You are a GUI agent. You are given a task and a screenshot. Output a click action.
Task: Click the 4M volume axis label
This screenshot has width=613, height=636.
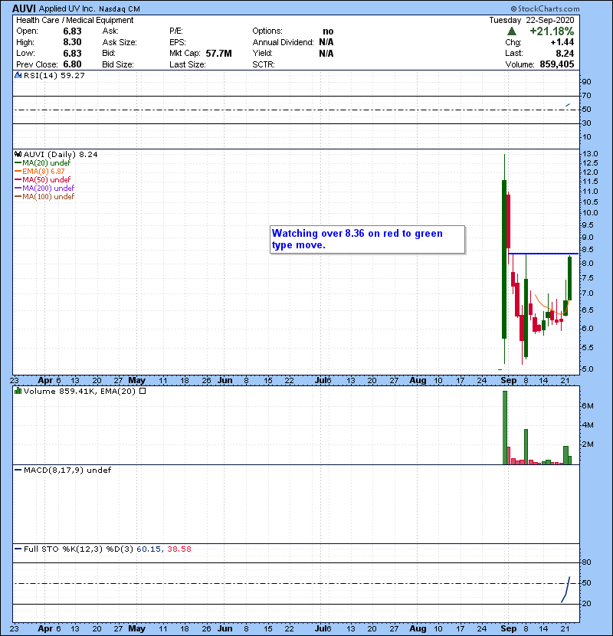point(588,425)
